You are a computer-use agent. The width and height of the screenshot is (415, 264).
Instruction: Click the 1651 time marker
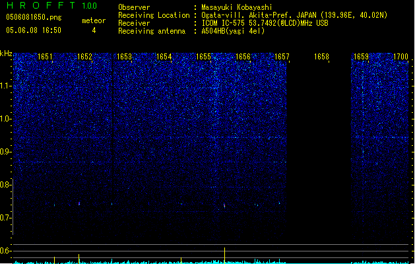pyautogui.click(x=45, y=57)
